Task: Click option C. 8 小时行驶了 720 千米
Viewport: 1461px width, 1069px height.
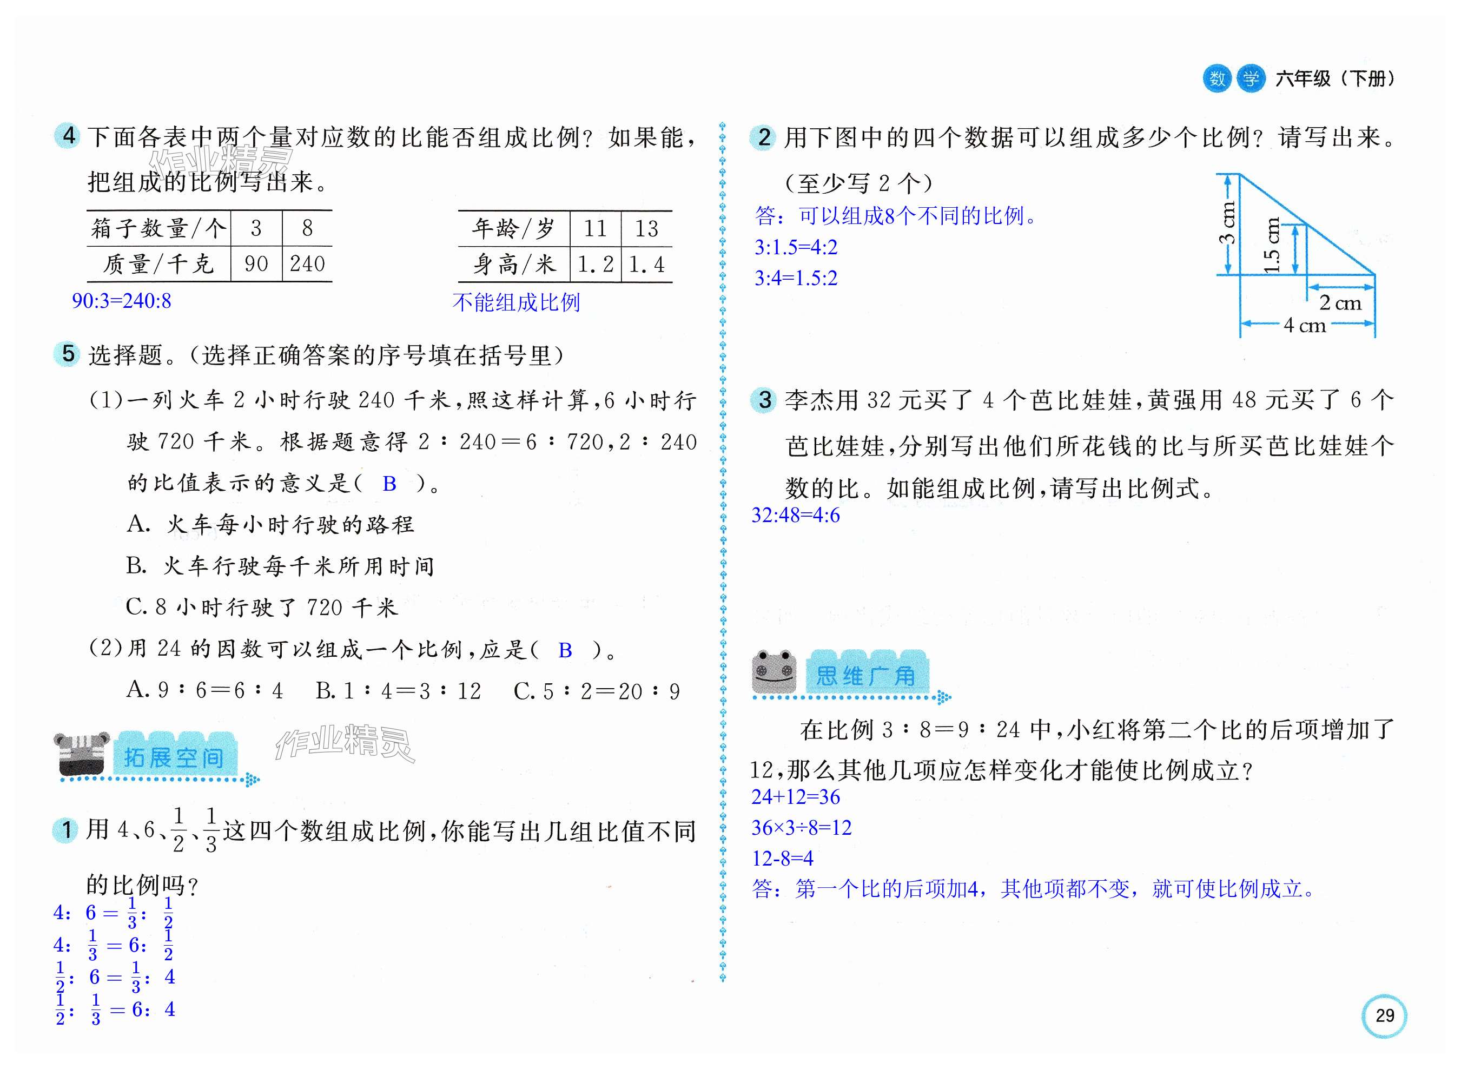Action: point(262,608)
